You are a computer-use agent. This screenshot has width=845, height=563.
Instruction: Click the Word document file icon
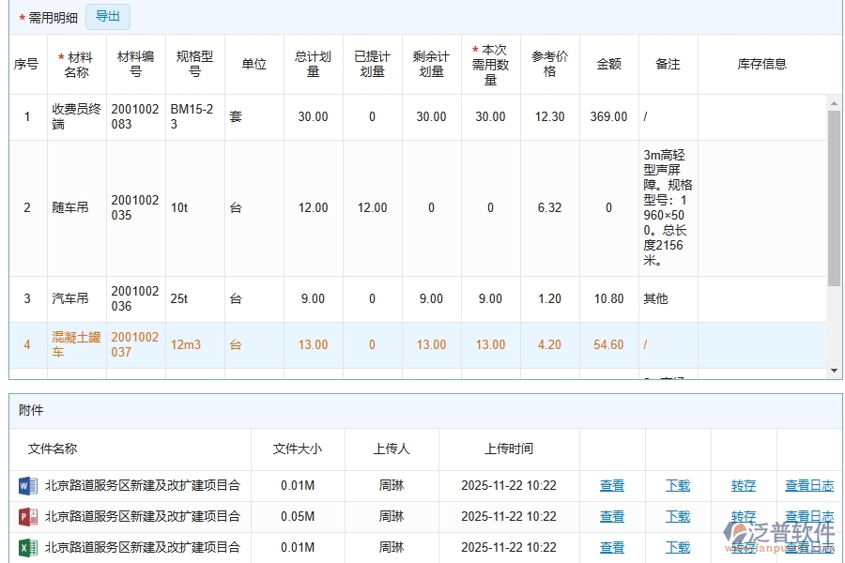(x=26, y=486)
